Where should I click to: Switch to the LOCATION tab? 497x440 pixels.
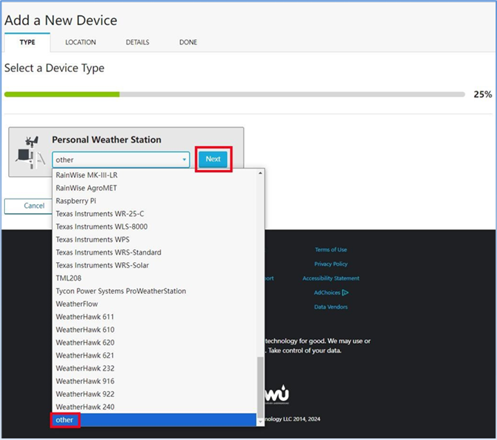click(80, 42)
